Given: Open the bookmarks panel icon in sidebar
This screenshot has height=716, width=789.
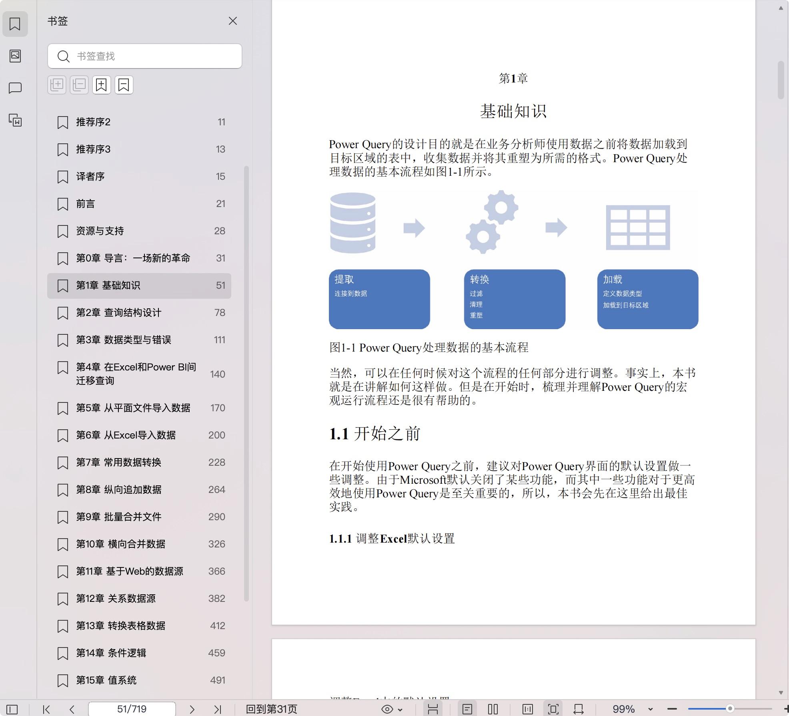Looking at the screenshot, I should click(x=15, y=24).
